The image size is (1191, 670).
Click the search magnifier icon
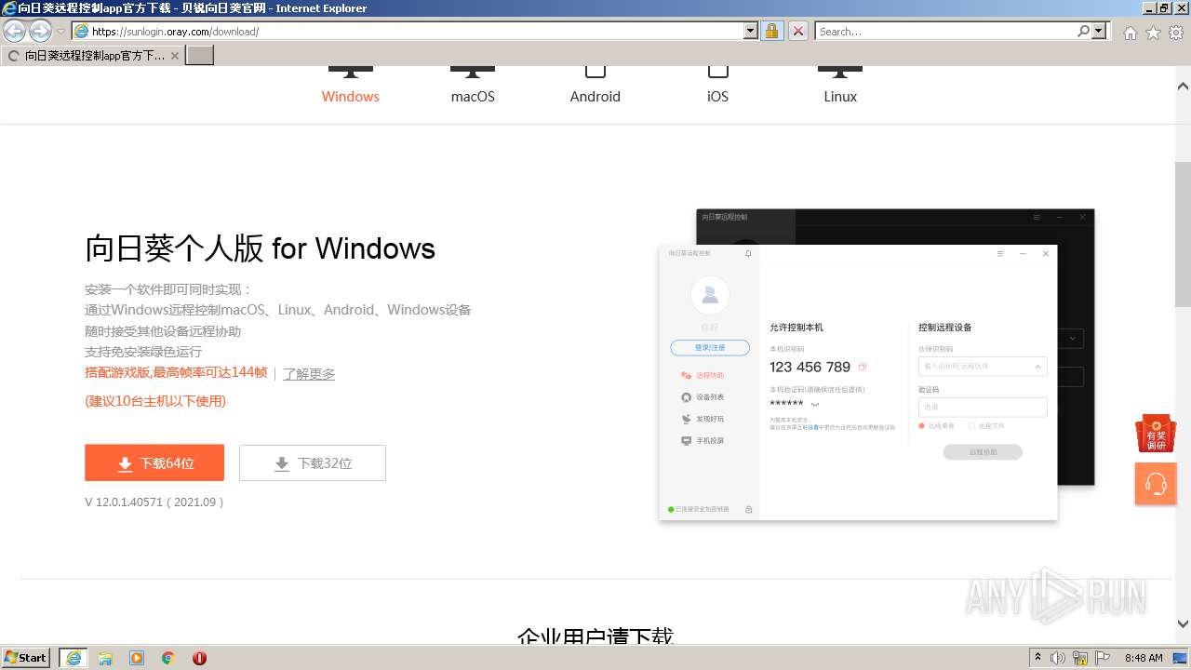click(x=1084, y=32)
